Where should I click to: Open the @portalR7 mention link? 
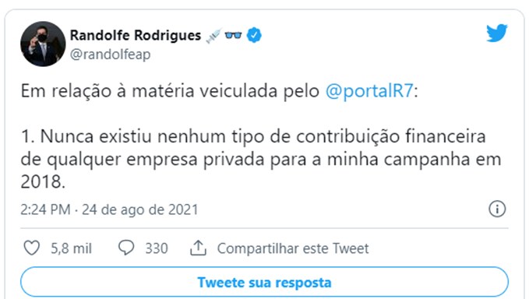(369, 91)
